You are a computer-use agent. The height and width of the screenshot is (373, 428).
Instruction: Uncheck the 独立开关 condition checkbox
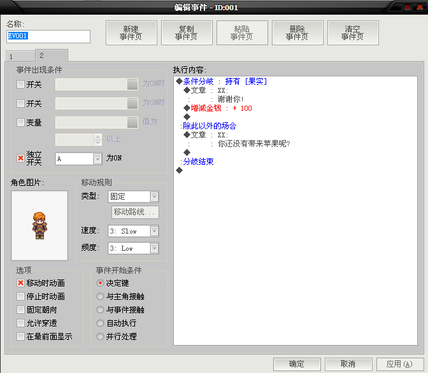coord(20,158)
